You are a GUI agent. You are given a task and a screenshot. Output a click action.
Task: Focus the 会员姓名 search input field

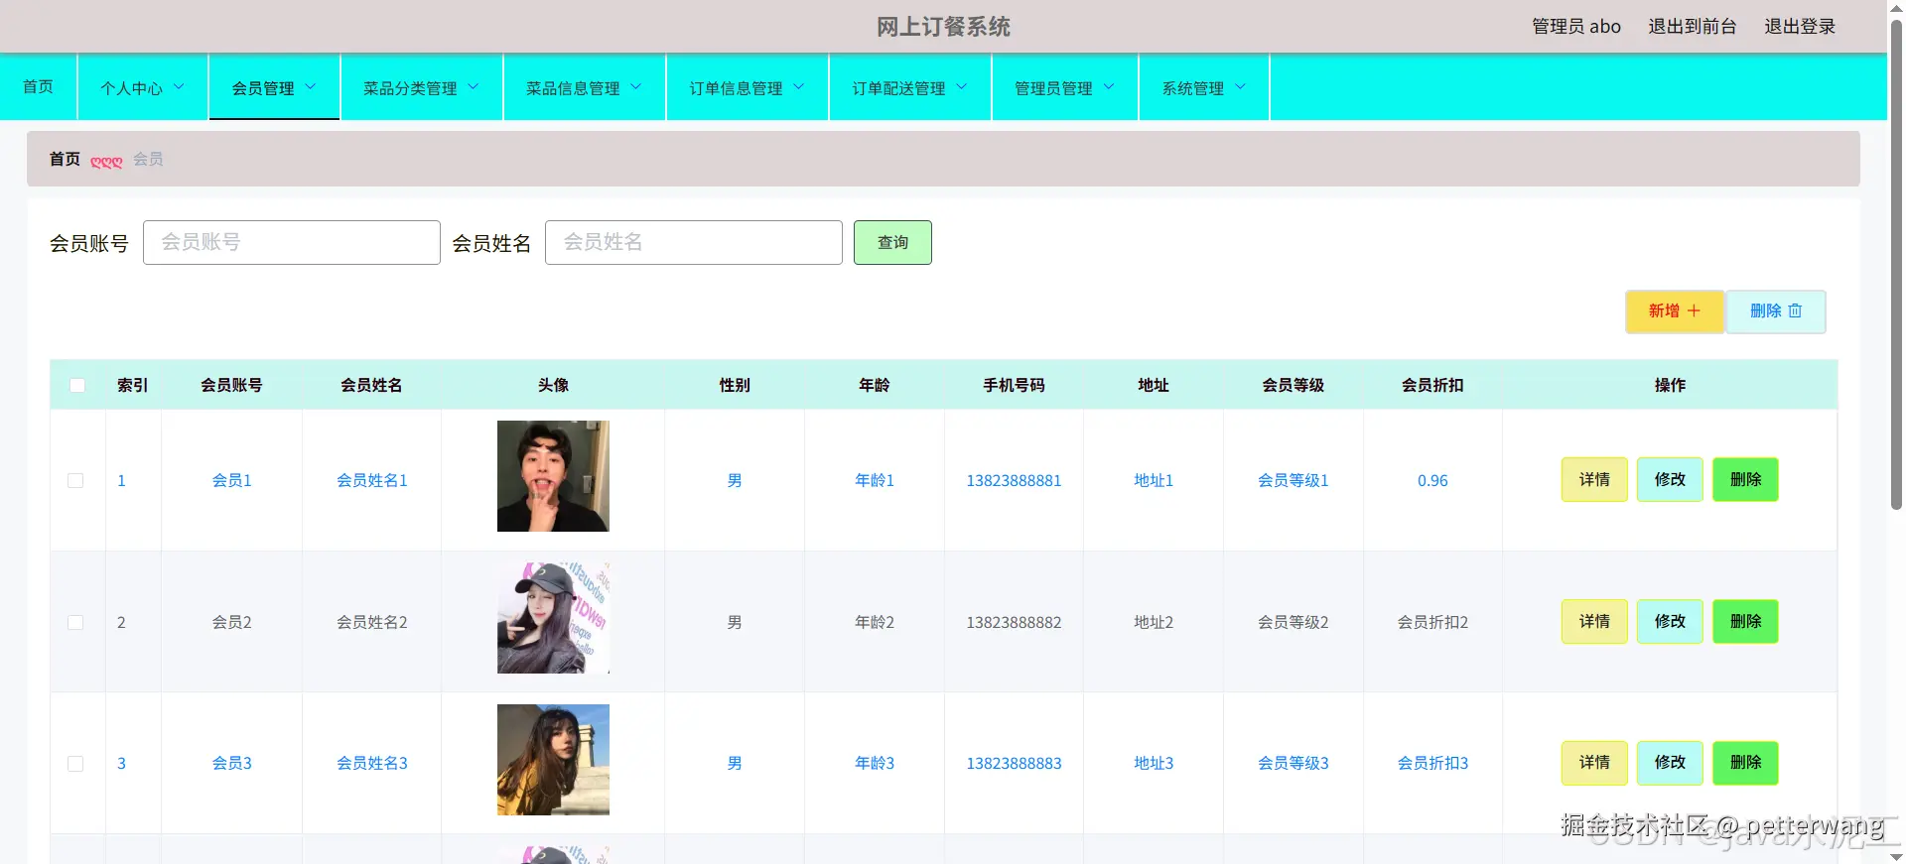[694, 242]
